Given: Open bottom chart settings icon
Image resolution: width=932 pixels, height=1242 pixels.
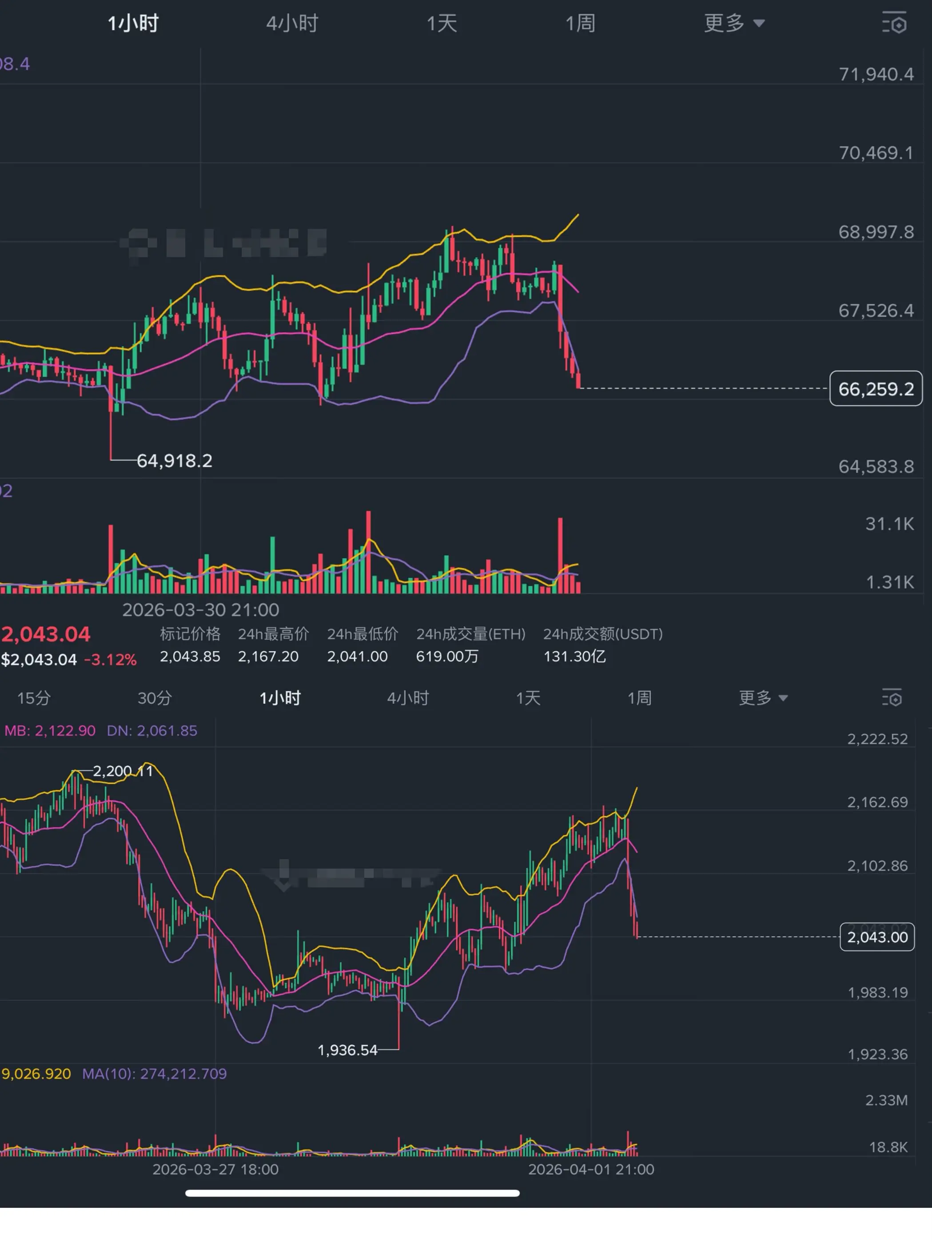Looking at the screenshot, I should (x=892, y=698).
